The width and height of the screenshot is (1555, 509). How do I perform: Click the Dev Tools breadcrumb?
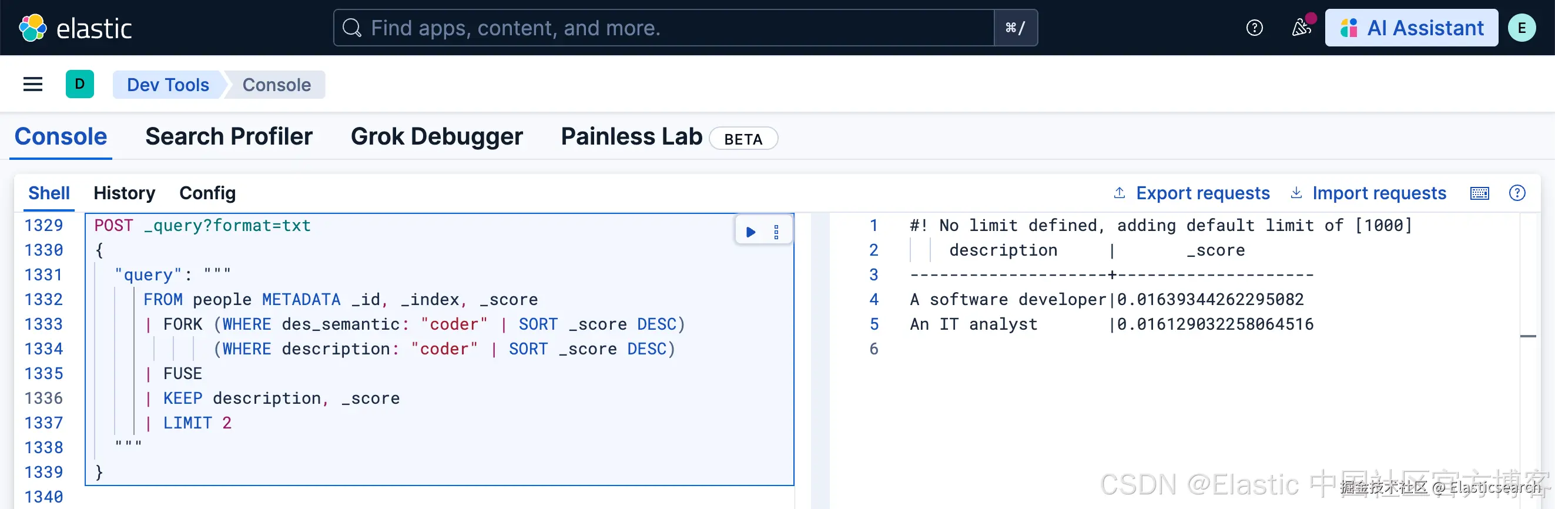[168, 85]
